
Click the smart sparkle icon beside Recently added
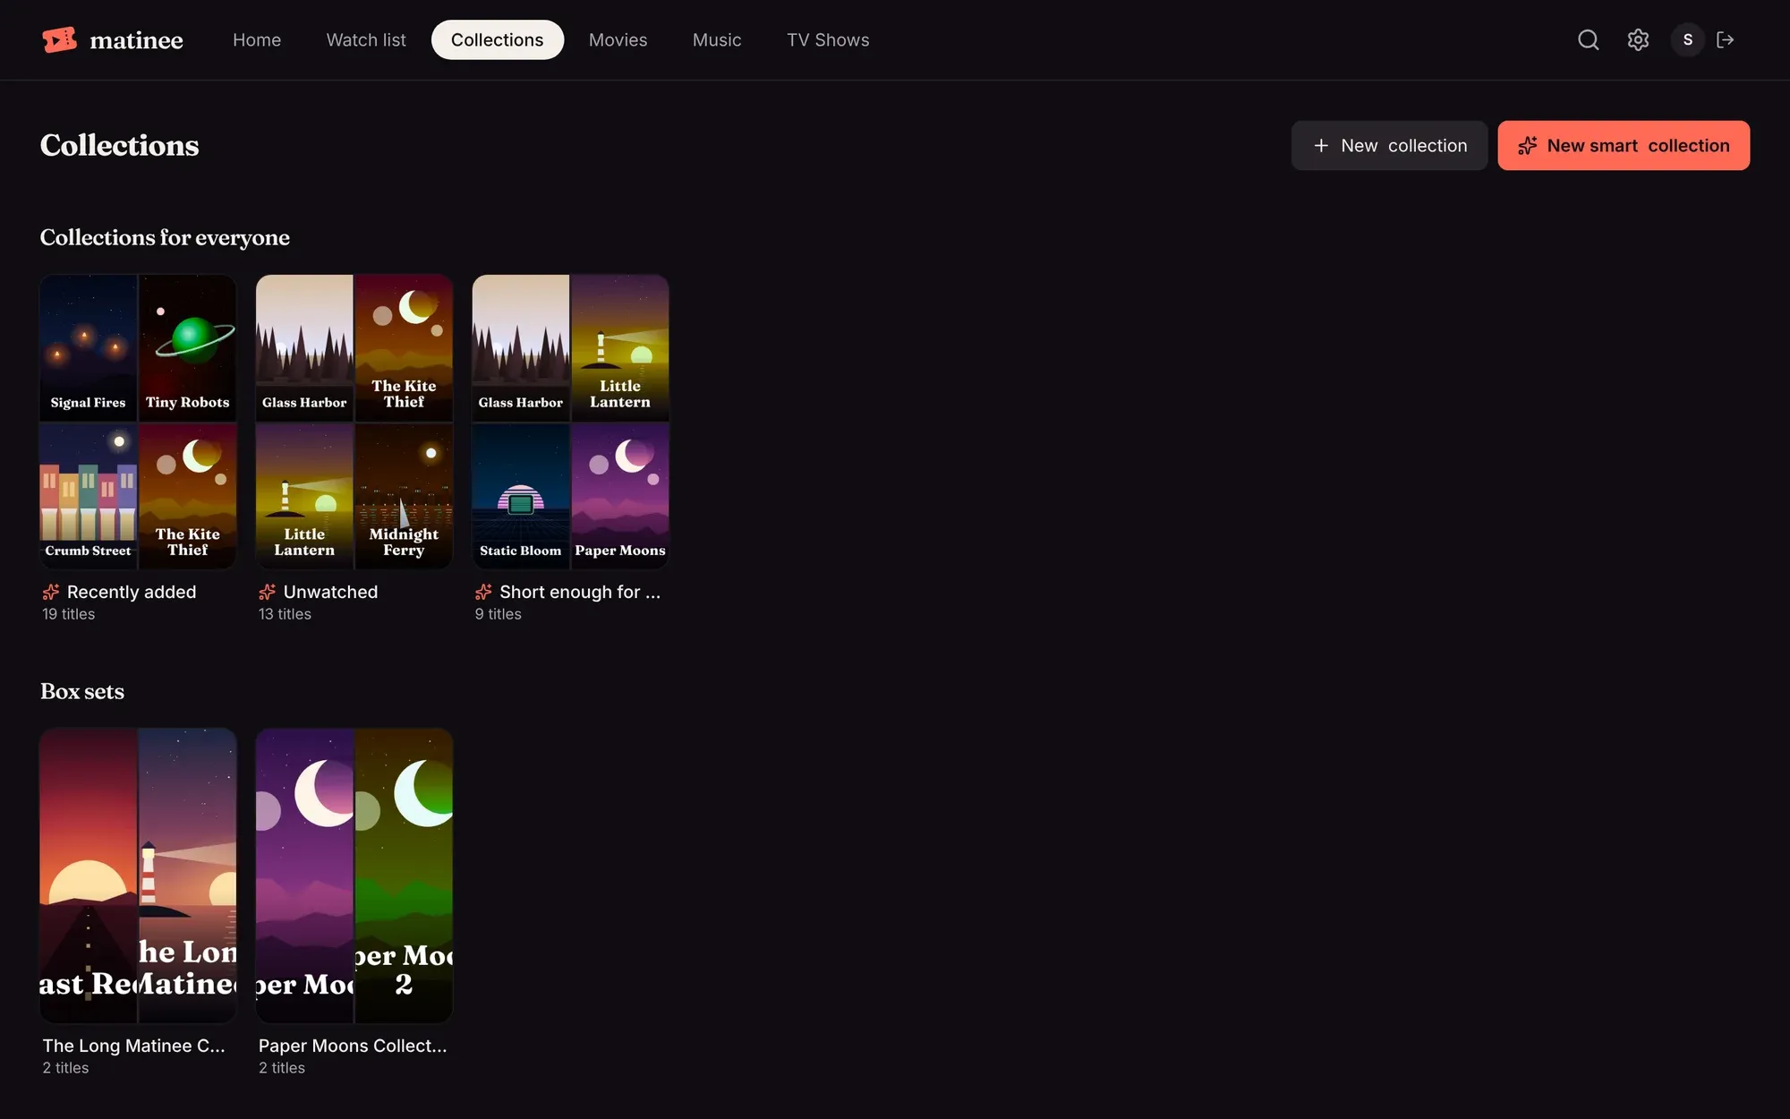51,592
